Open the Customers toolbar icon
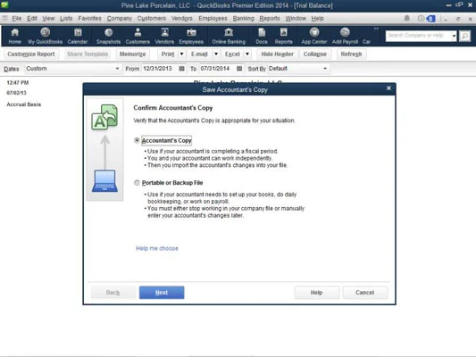476x357 pixels. tap(138, 36)
